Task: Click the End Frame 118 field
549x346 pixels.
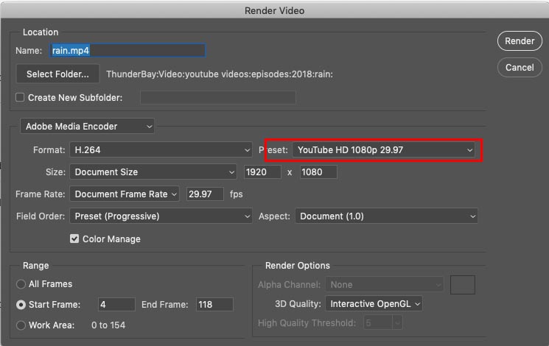Action: click(214, 304)
